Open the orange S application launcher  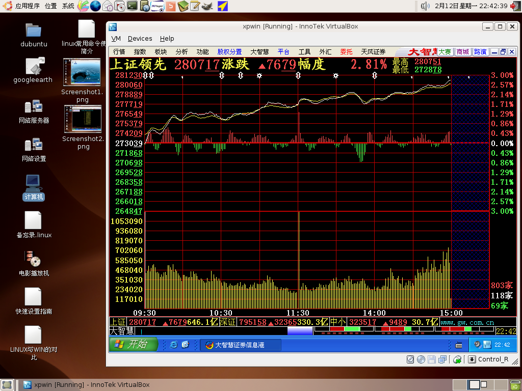(171, 6)
